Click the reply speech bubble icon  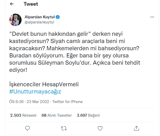27,128
